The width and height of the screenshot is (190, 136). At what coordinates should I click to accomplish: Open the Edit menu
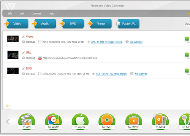22,14
